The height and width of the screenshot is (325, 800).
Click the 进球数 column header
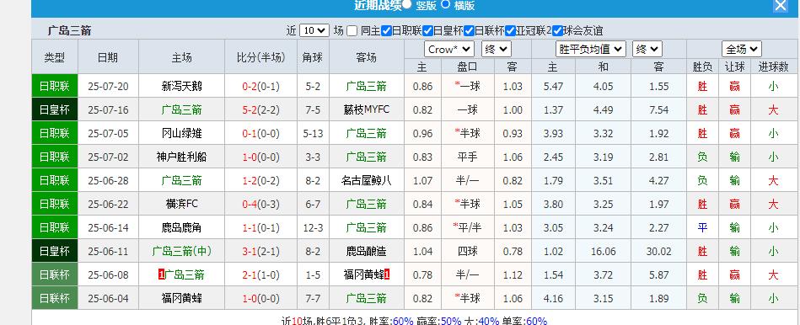pos(774,67)
